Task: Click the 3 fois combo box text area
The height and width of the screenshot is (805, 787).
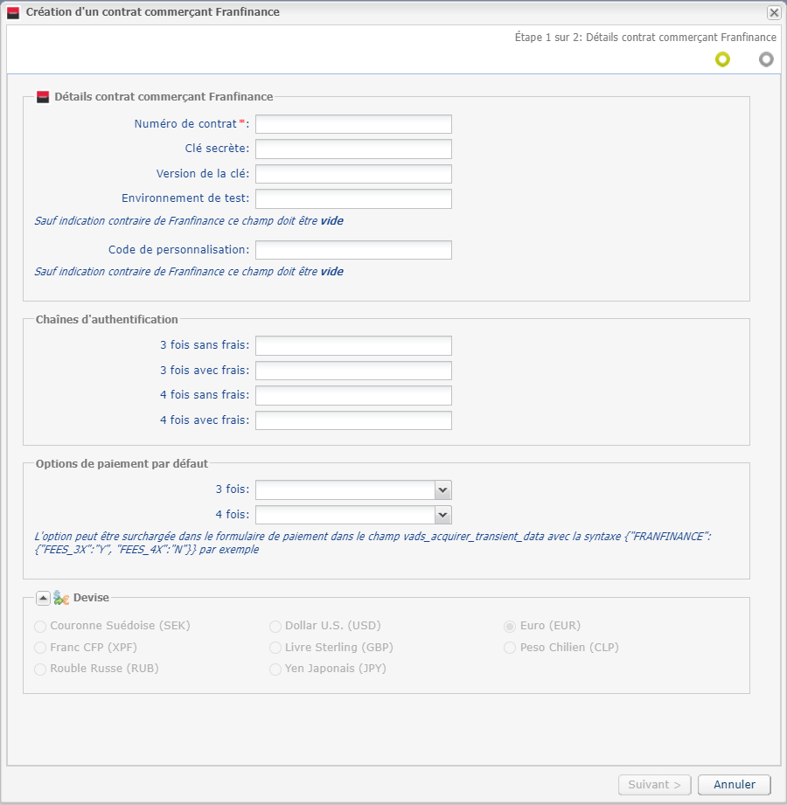Action: (345, 490)
